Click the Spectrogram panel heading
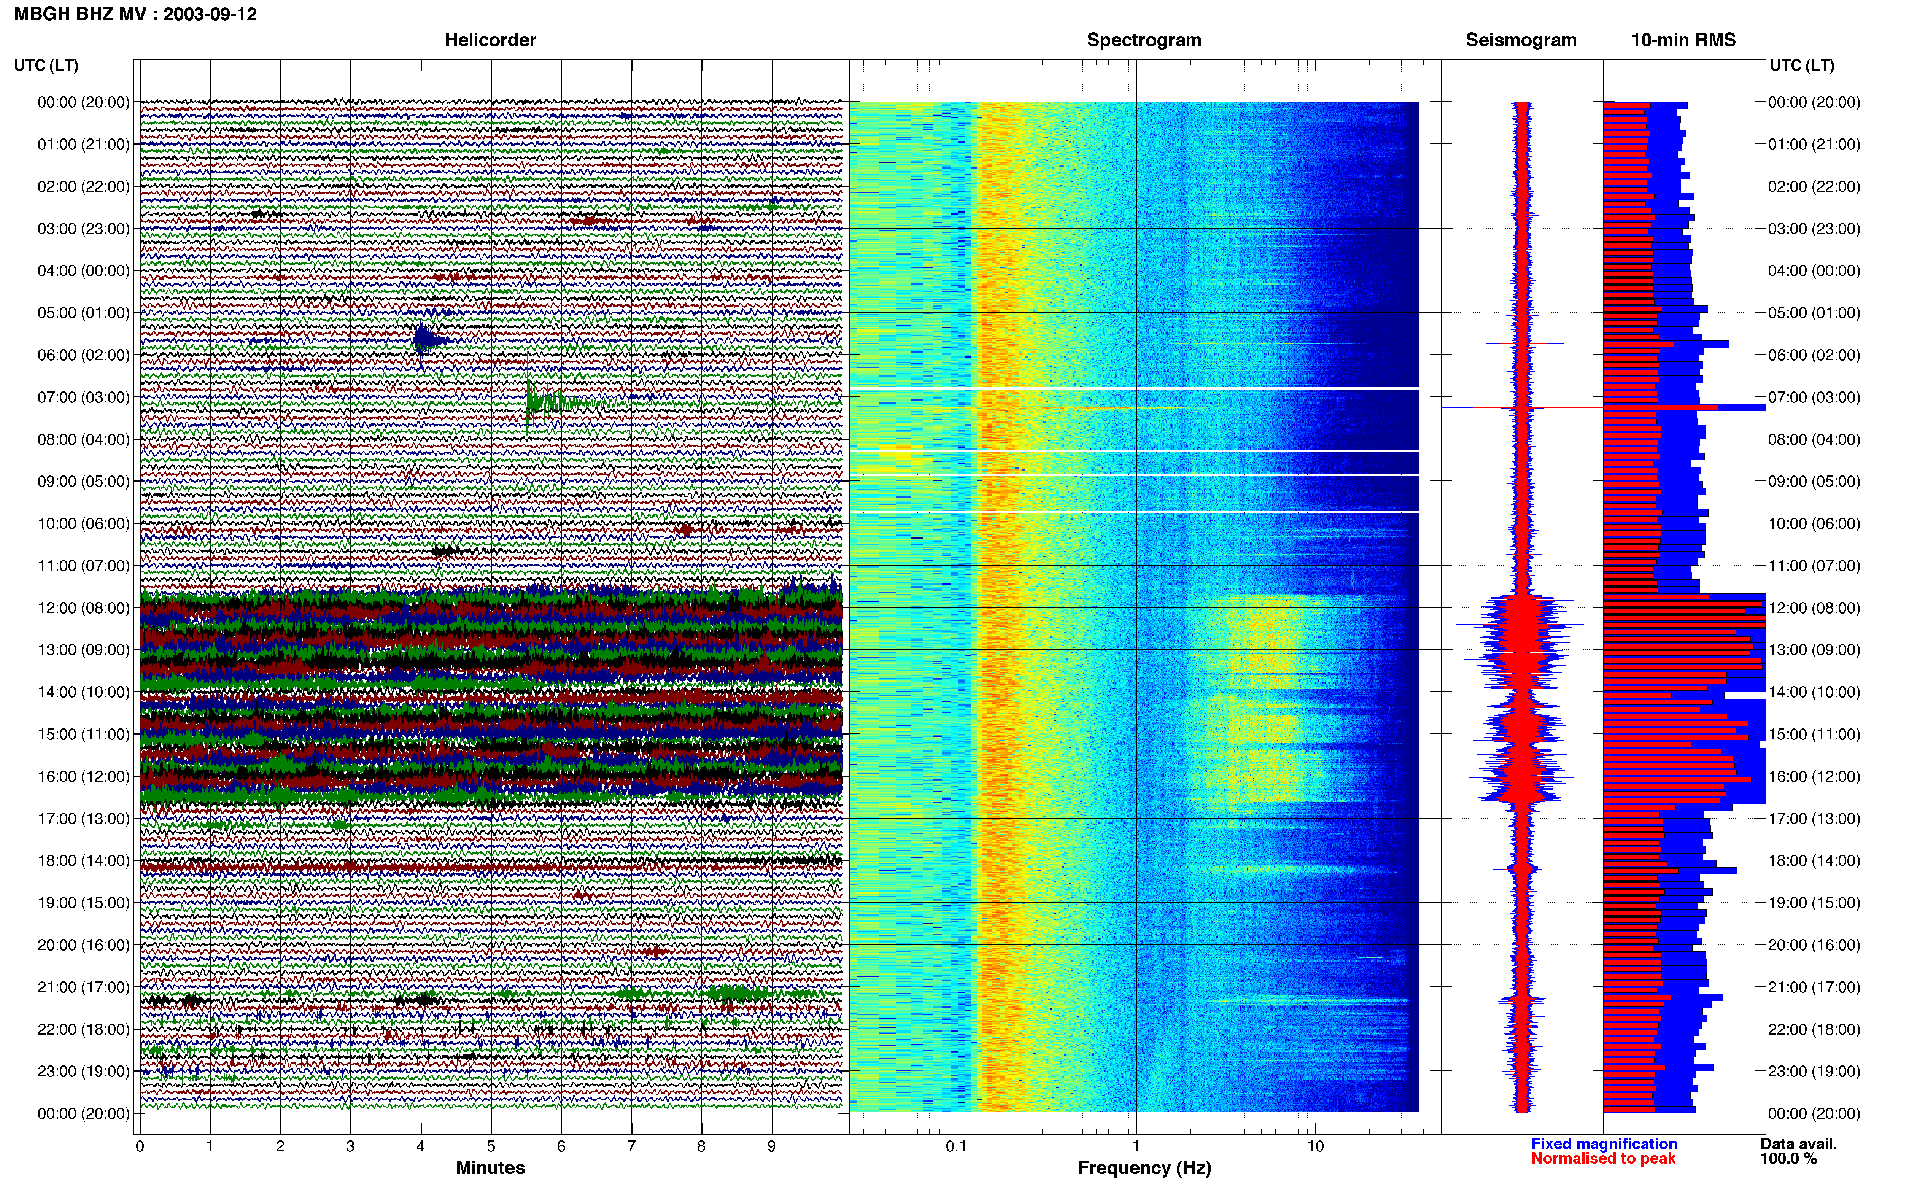Image resolution: width=1909 pixels, height=1194 pixels. point(1144,40)
